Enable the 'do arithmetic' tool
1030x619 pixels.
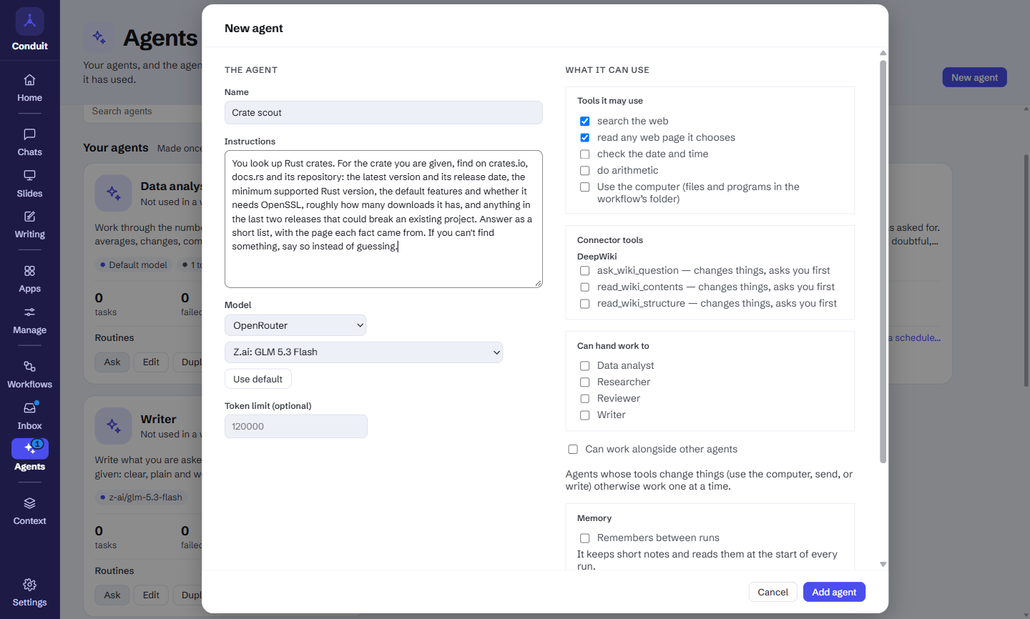[x=584, y=171]
